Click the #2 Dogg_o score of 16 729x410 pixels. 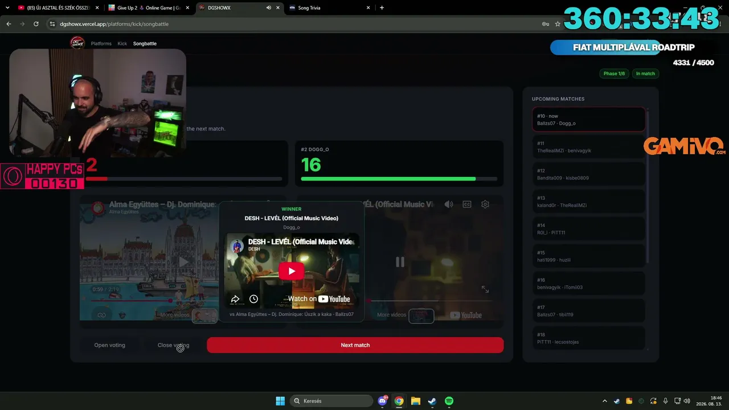(x=311, y=165)
